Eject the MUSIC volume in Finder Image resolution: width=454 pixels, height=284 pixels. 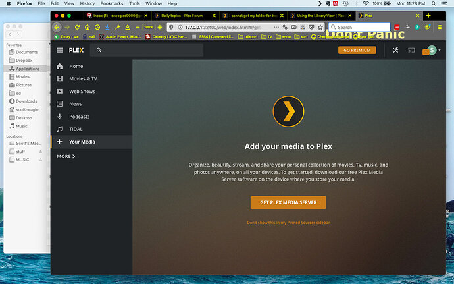click(41, 159)
